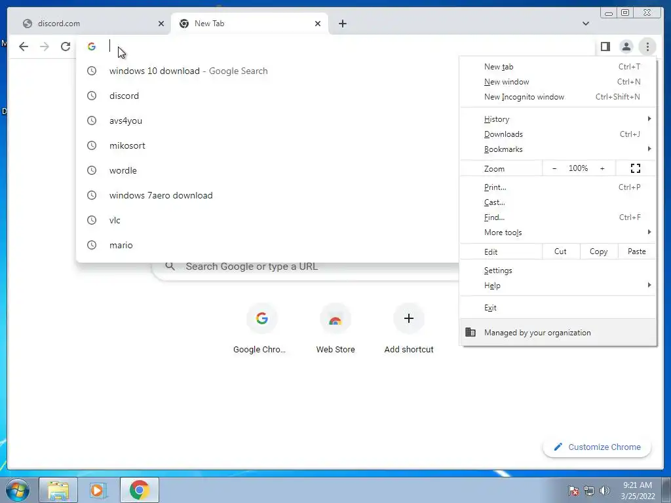671x503 pixels.
Task: Open File Explorer from the taskbar
Action: click(x=58, y=490)
